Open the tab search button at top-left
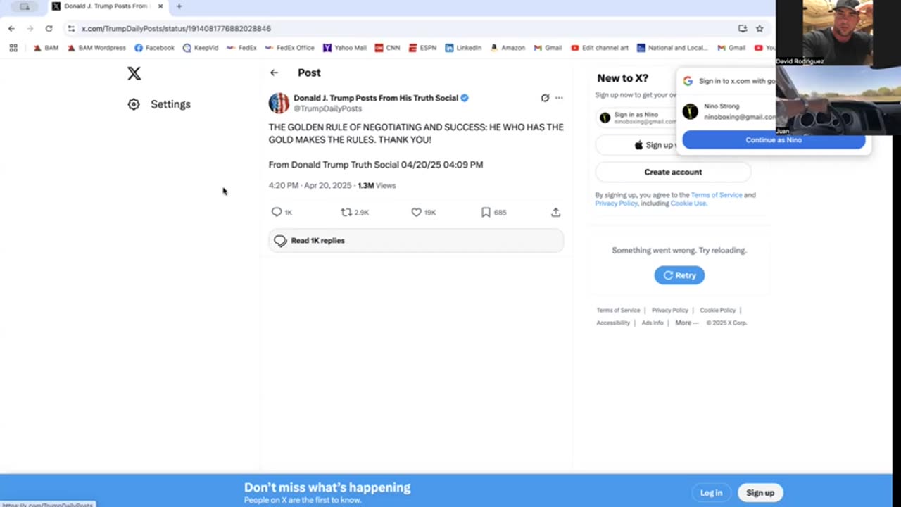This screenshot has height=507, width=901. point(25,6)
